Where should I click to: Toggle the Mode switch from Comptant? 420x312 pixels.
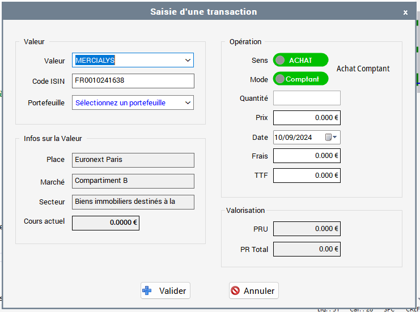click(x=300, y=79)
